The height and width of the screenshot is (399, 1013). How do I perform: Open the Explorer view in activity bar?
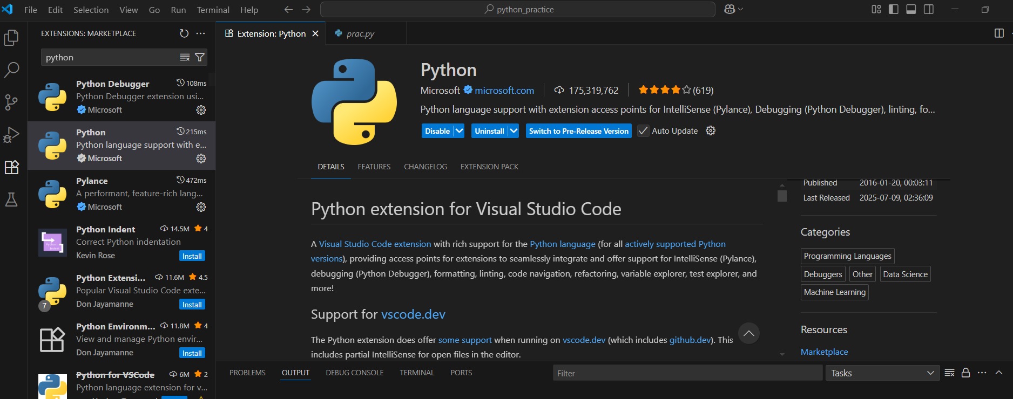coord(11,38)
